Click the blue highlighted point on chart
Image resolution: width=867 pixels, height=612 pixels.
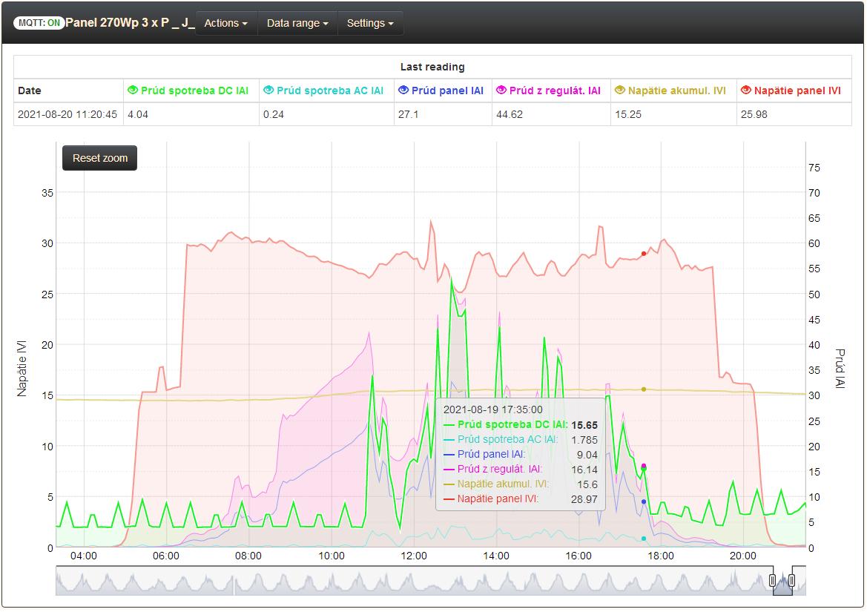coord(644,502)
